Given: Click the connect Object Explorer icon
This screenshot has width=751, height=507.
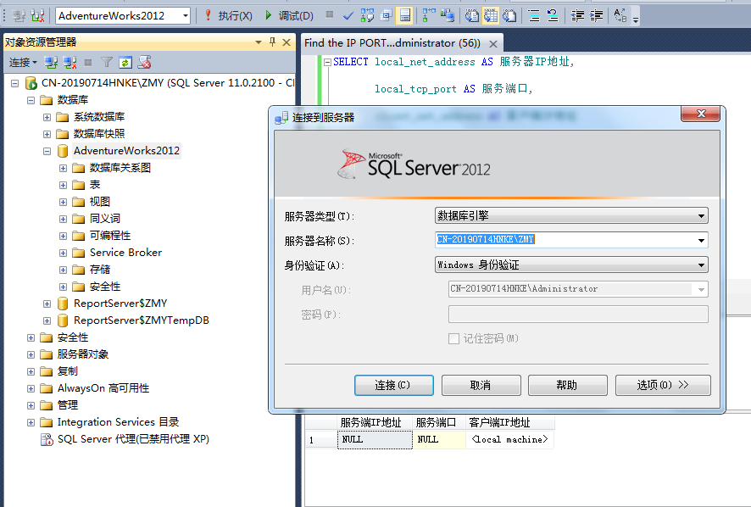Looking at the screenshot, I should click(51, 62).
